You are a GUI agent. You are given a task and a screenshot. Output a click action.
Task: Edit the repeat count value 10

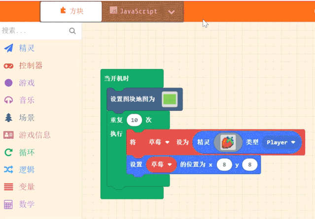point(135,120)
